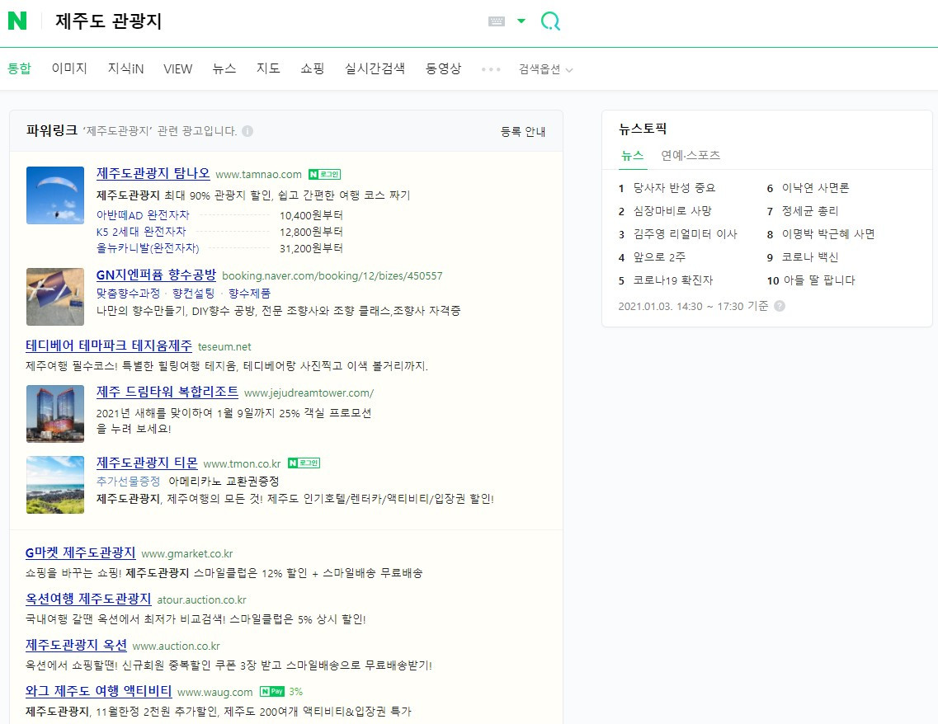
Task: Select the 뉴스 tab in 뉴스토픽
Action: click(x=632, y=156)
